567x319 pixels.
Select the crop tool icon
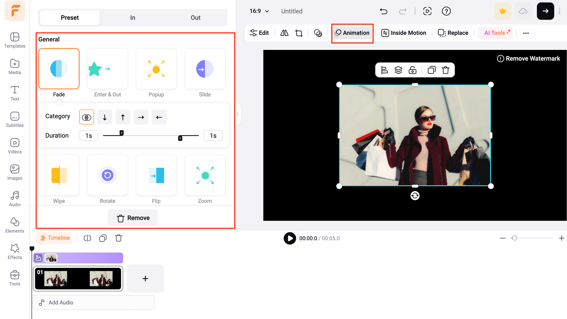tap(299, 33)
